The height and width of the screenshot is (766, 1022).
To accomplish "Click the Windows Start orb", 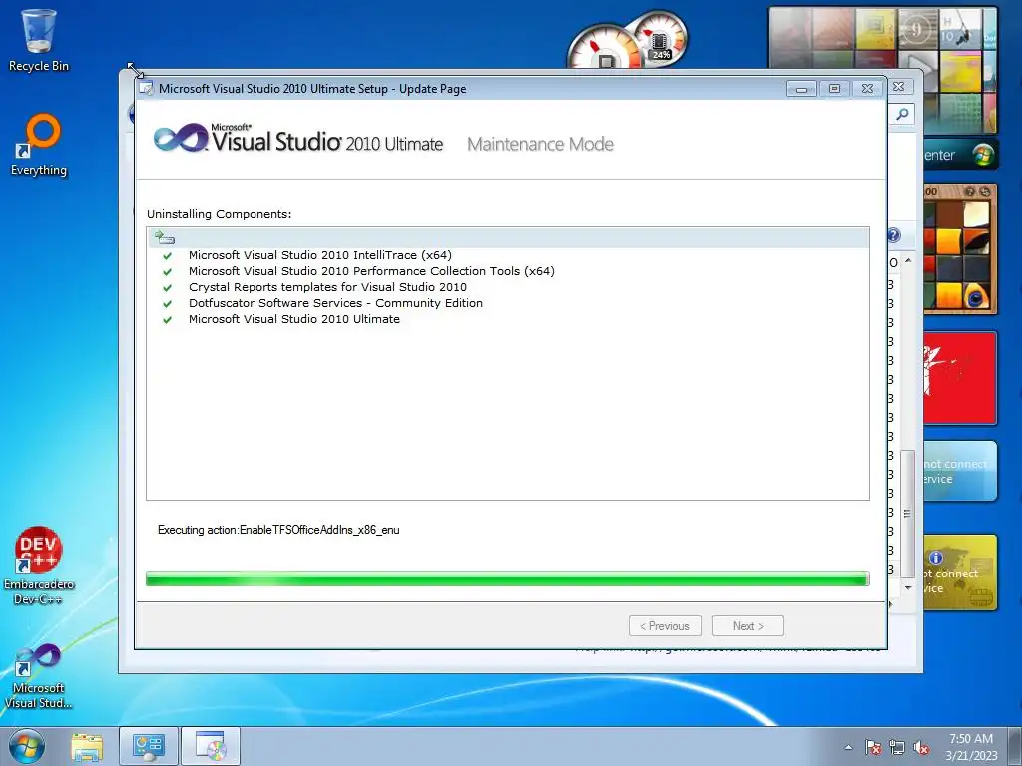I will click(27, 746).
